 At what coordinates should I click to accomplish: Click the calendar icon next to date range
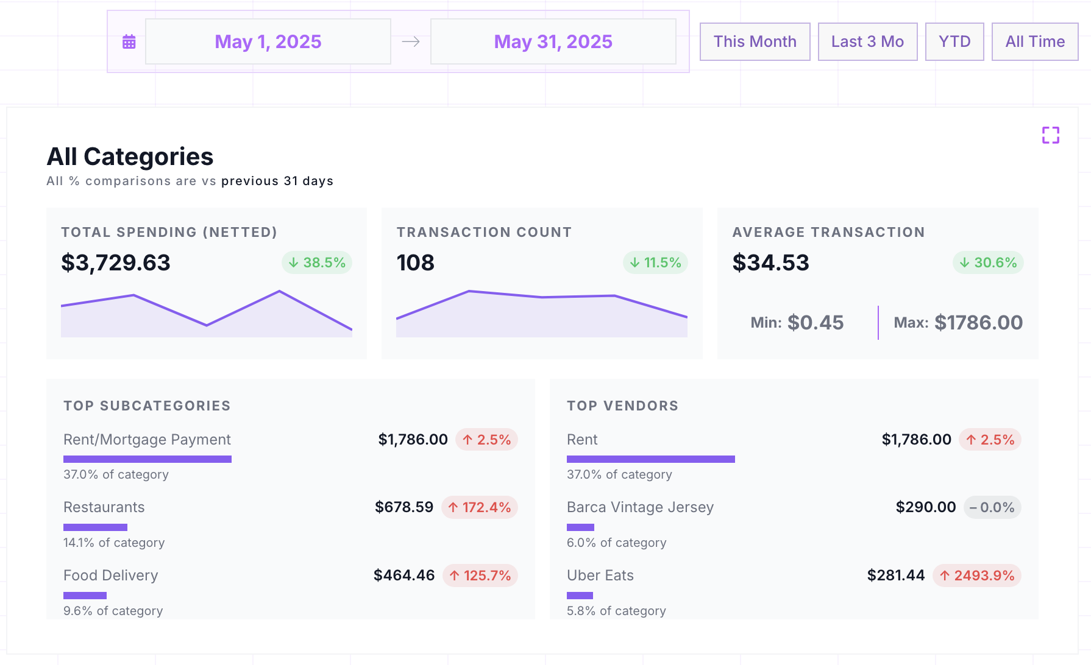(129, 41)
